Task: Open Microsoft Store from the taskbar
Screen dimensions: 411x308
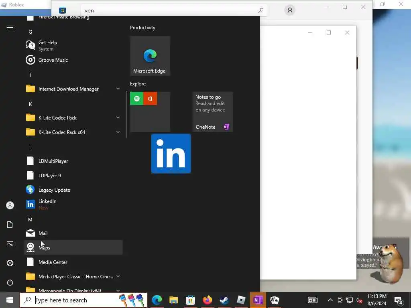Action: click(x=190, y=300)
